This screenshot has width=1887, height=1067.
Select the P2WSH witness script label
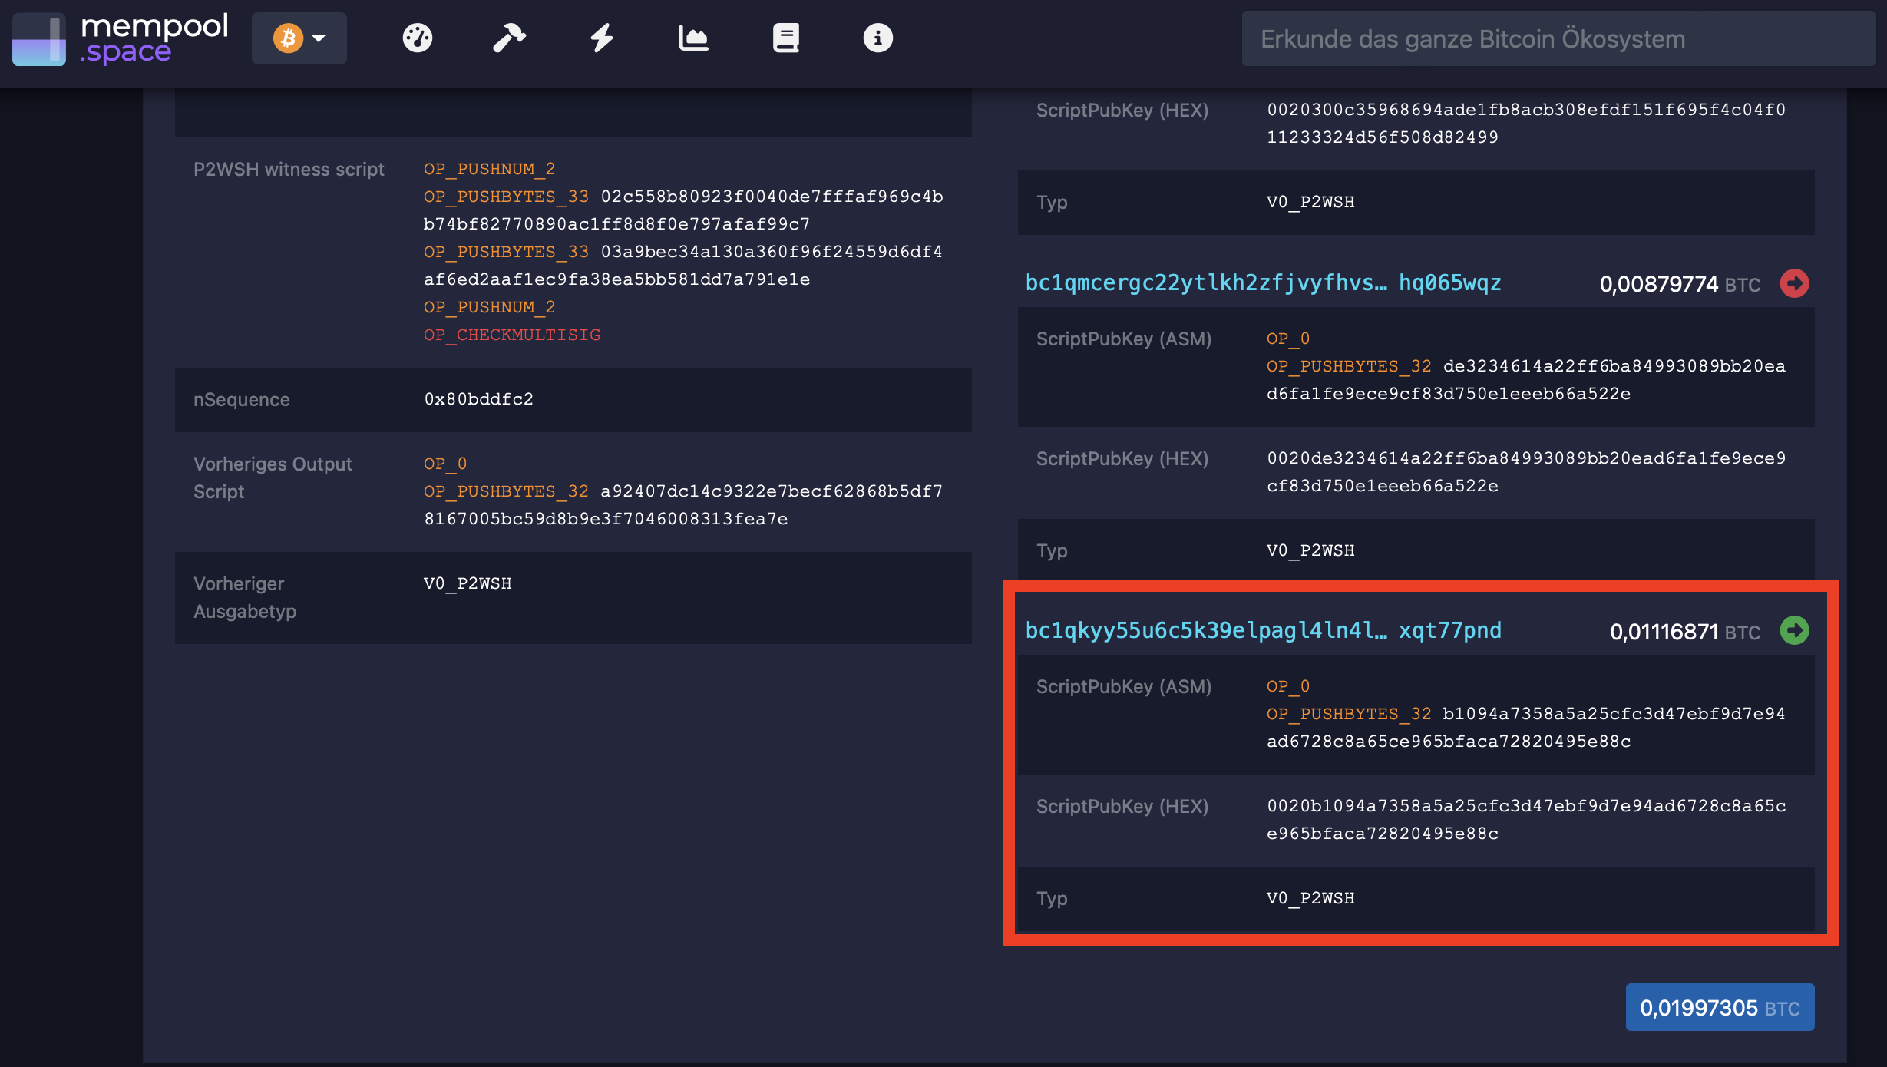coord(289,169)
